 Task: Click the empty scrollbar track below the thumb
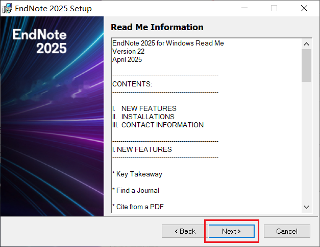[x=306, y=142]
